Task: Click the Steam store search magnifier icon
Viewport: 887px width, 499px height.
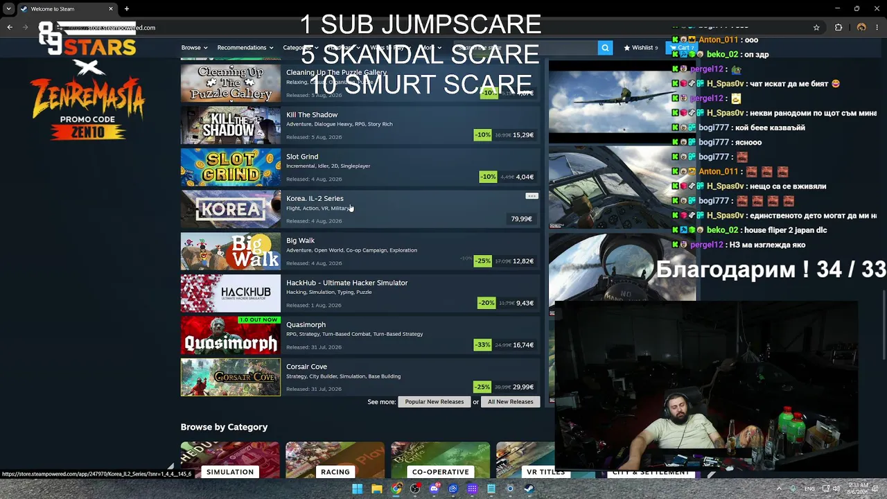Action: (605, 48)
